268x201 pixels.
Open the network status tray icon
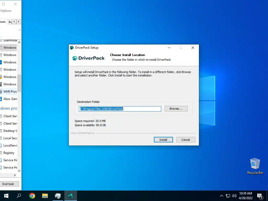click(x=228, y=196)
